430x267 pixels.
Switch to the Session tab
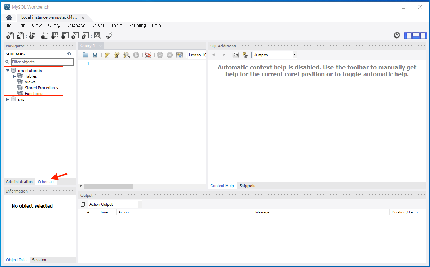tap(39, 260)
